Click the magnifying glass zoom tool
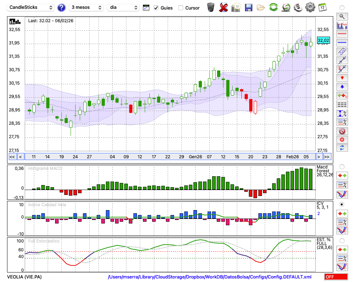The height and width of the screenshot is (282, 353). coord(342,17)
